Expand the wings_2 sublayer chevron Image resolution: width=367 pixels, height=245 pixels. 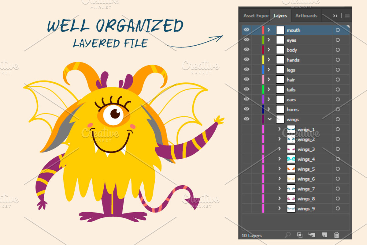pos(280,139)
